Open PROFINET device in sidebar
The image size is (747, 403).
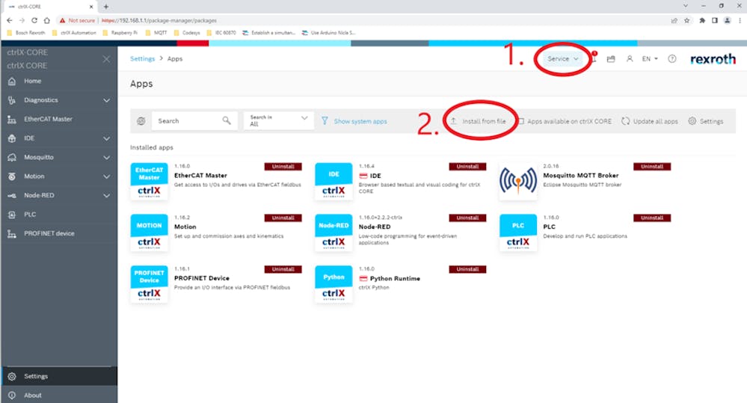(58, 233)
